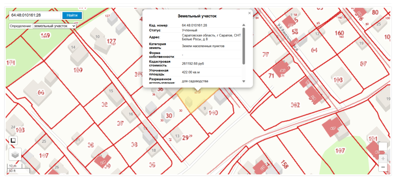The width and height of the screenshot is (397, 177).
Task: Click red building 365 on map
Action: (281, 70)
